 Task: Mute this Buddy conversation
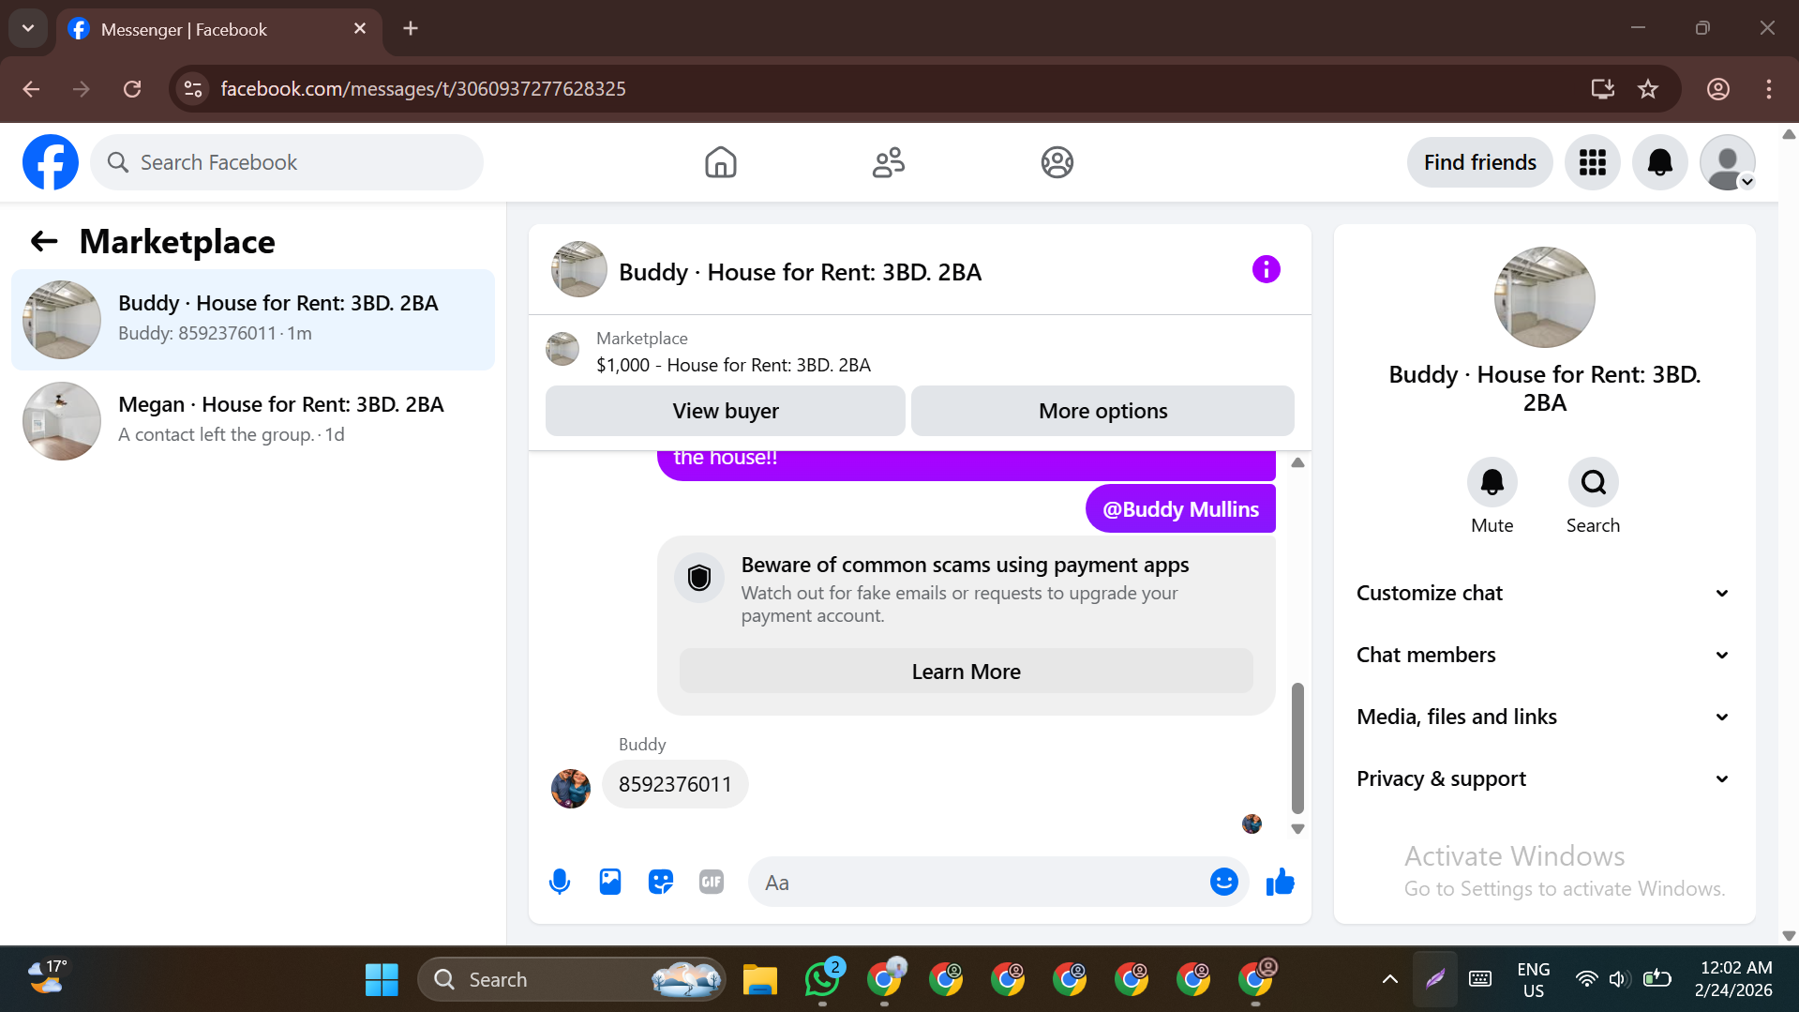pyautogui.click(x=1492, y=482)
